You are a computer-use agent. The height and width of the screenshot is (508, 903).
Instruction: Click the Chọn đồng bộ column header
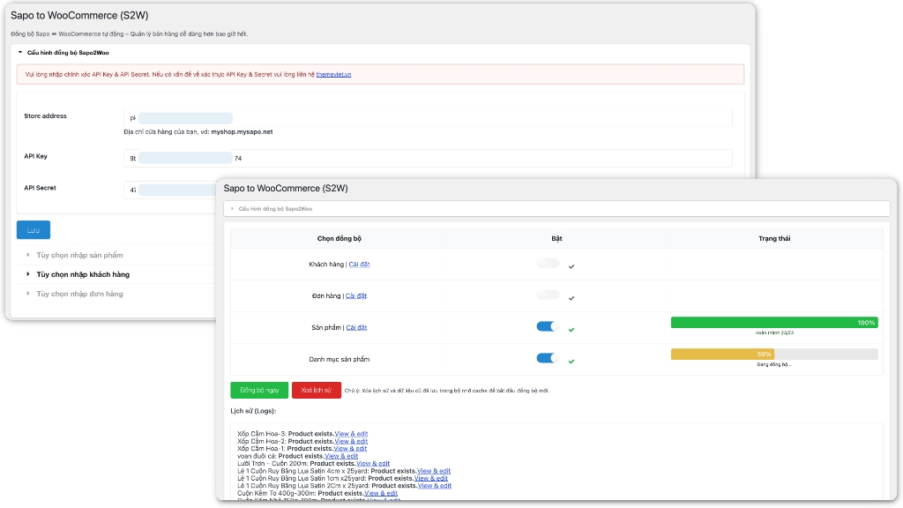click(x=340, y=238)
